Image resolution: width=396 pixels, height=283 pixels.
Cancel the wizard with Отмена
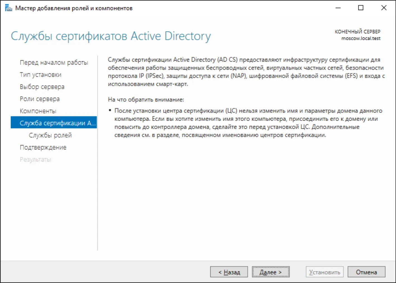(x=366, y=272)
